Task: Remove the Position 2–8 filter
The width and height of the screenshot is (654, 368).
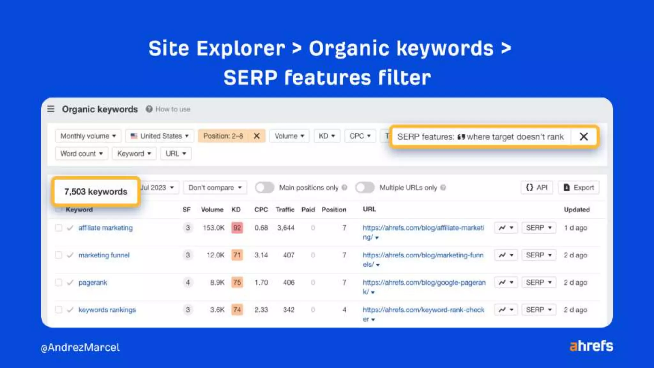Action: 256,136
